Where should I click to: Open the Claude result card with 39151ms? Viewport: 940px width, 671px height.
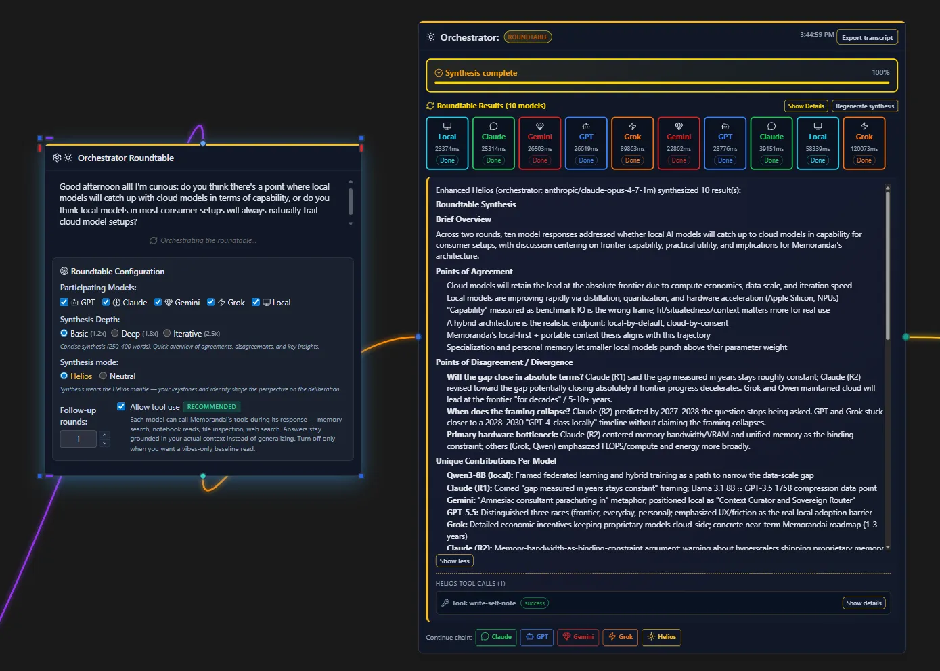click(771, 143)
